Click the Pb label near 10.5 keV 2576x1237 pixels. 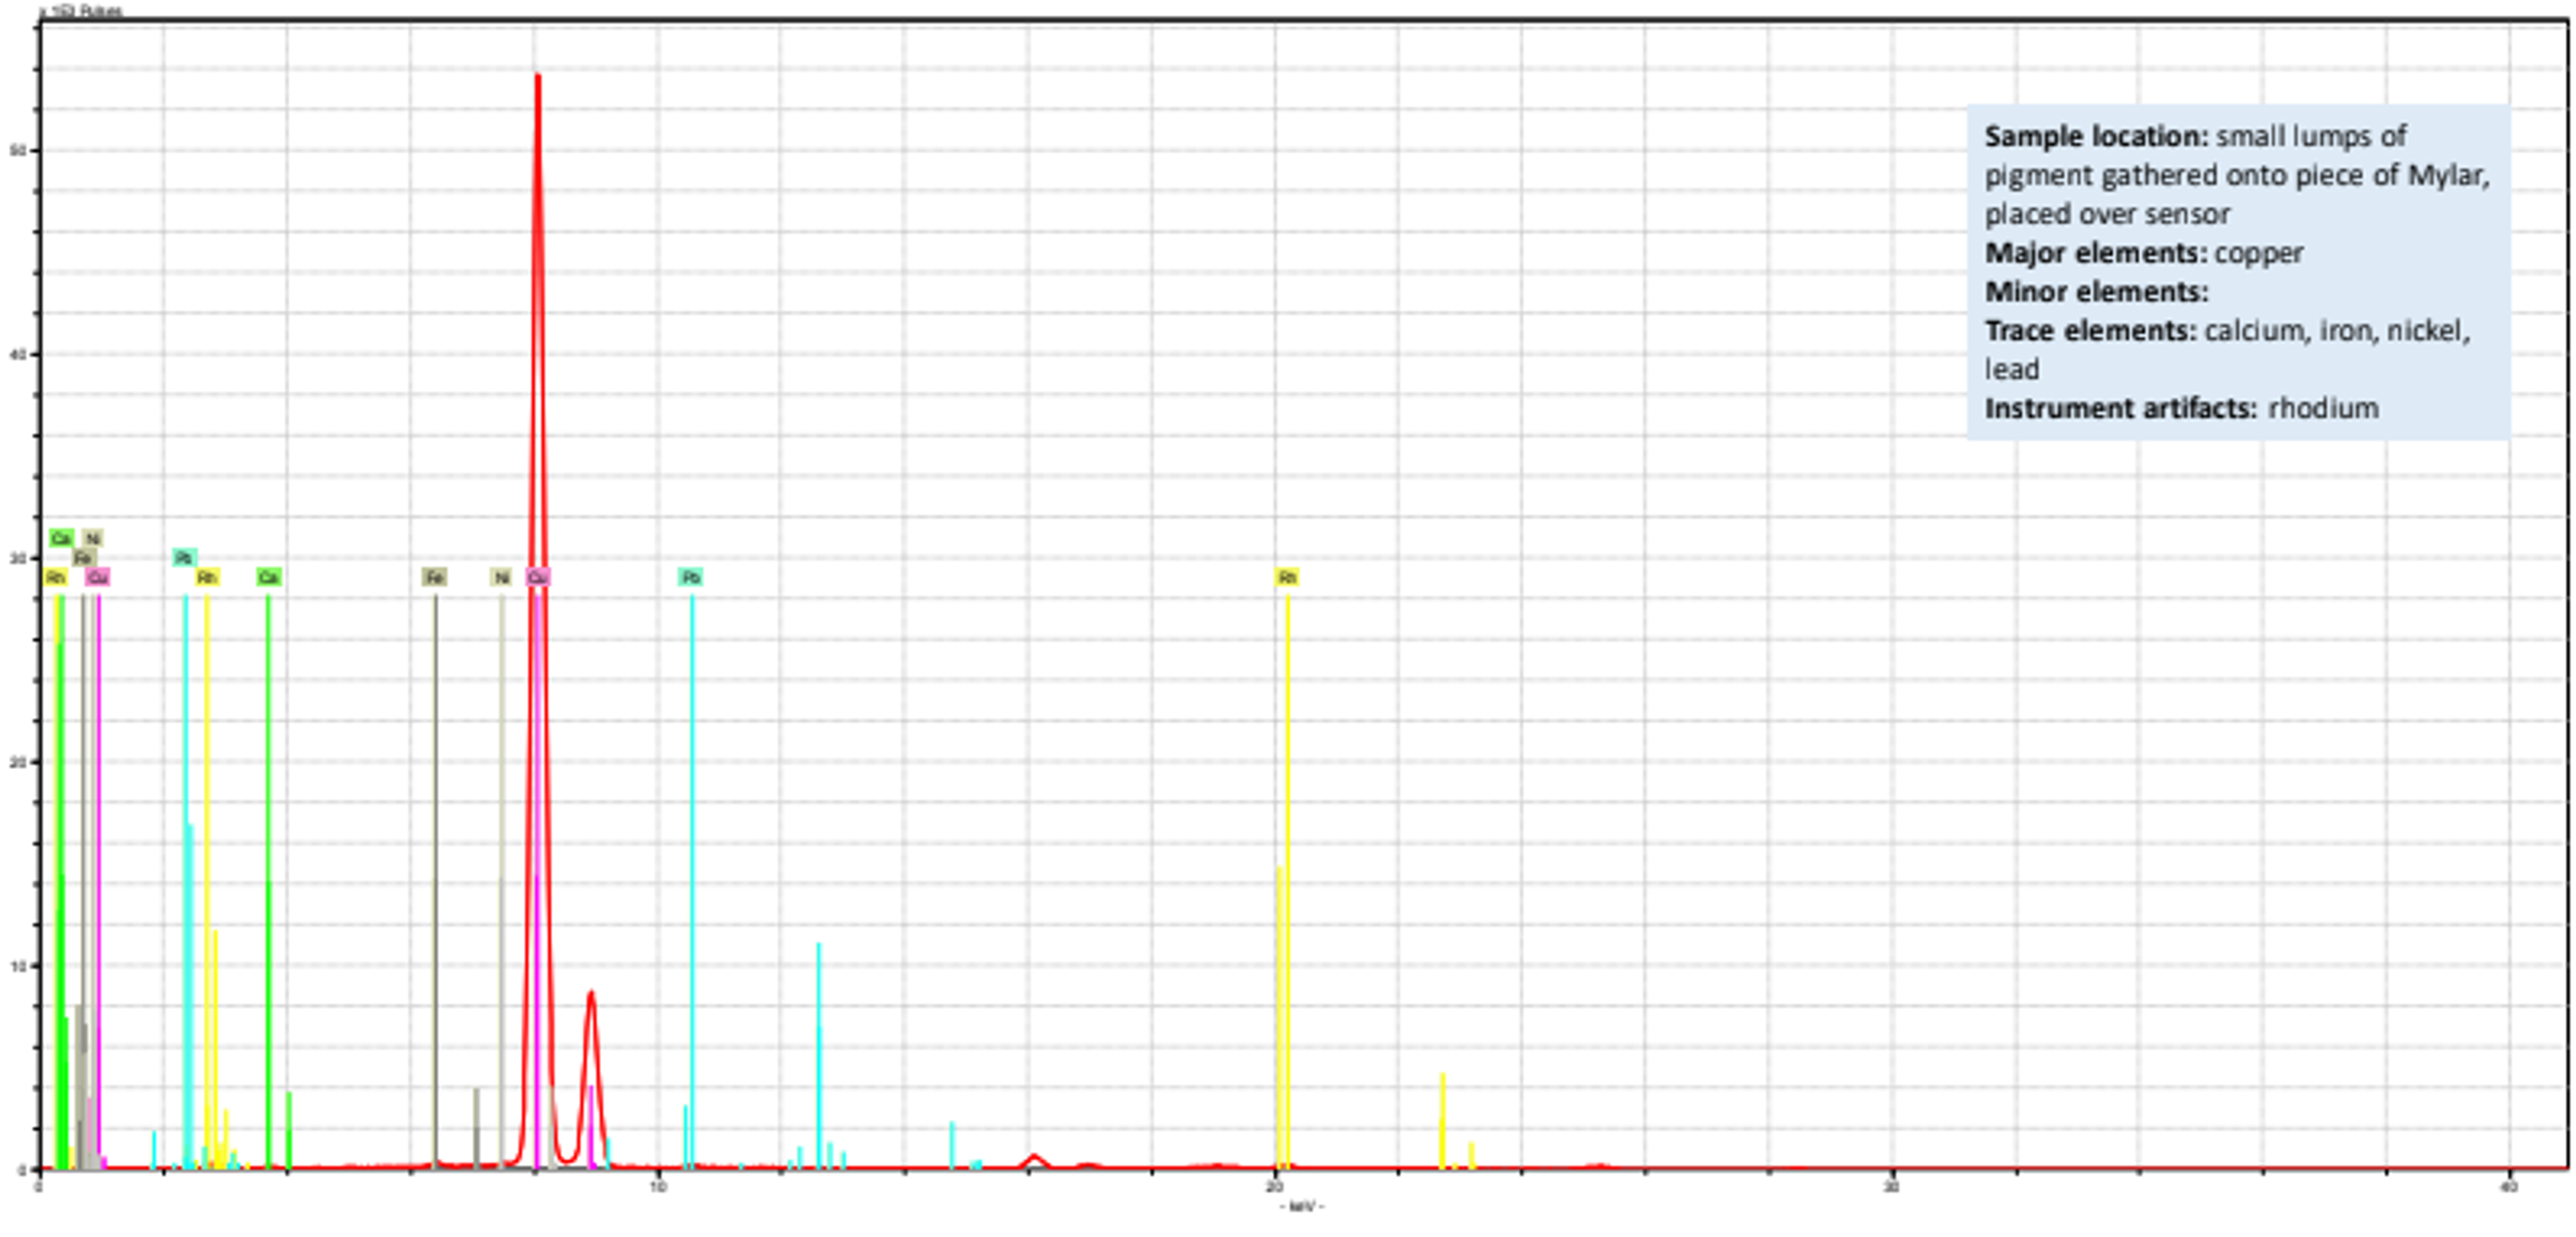(691, 577)
